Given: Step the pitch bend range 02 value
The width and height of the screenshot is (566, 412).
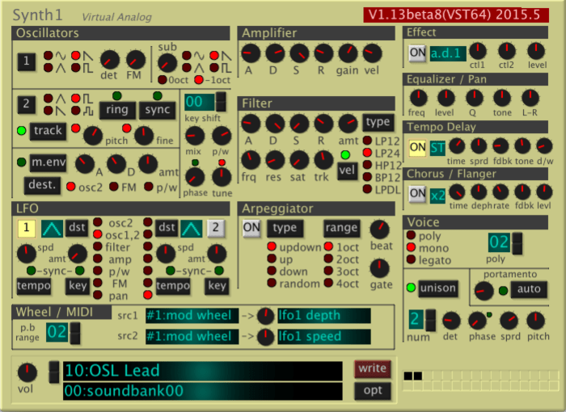Looking at the screenshot, I should pos(74,333).
